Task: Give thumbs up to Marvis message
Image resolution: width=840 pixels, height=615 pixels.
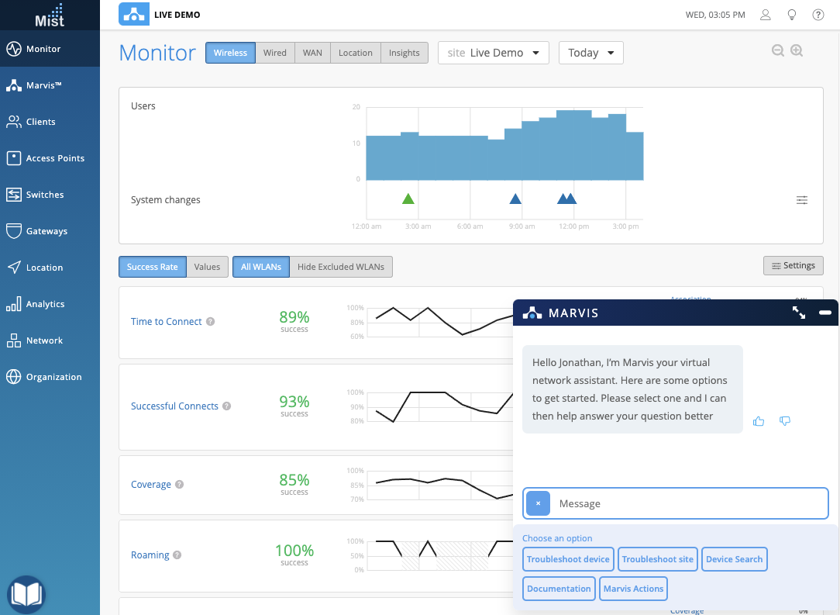Action: (759, 421)
